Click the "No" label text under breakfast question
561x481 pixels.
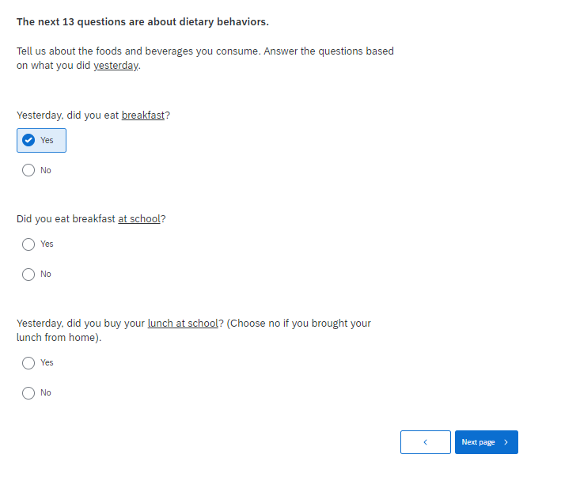pos(46,170)
